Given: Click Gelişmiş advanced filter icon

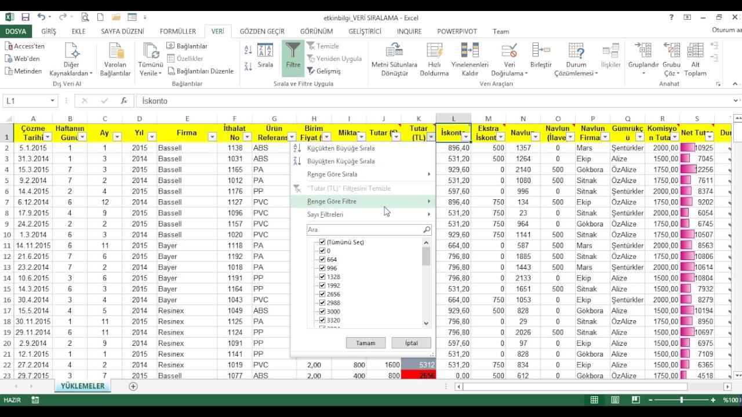Looking at the screenshot, I should pos(311,71).
